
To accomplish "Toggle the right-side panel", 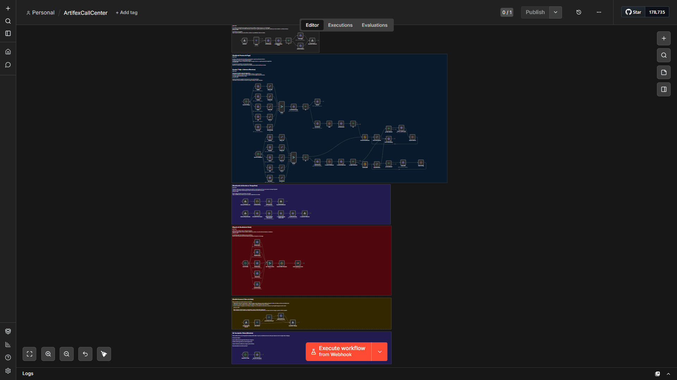I will point(664,89).
